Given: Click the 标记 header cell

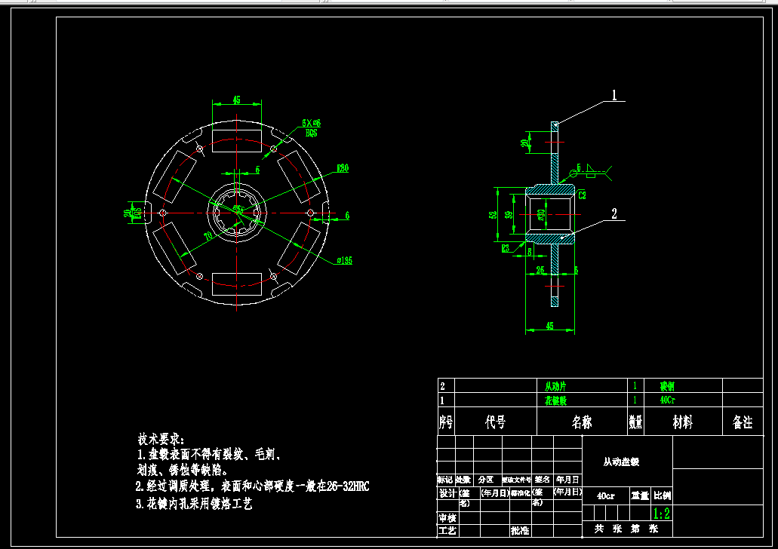Looking at the screenshot, I should pos(445,480).
